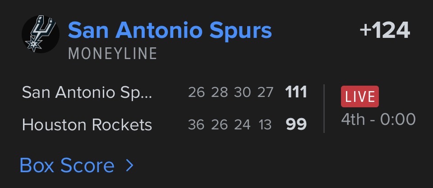Click Spurs third quarter score 30

tap(242, 93)
